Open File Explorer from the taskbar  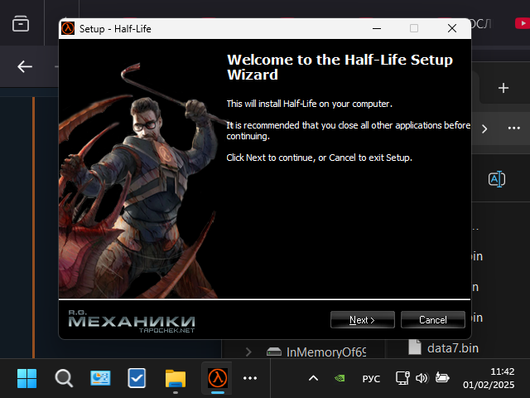pyautogui.click(x=176, y=378)
